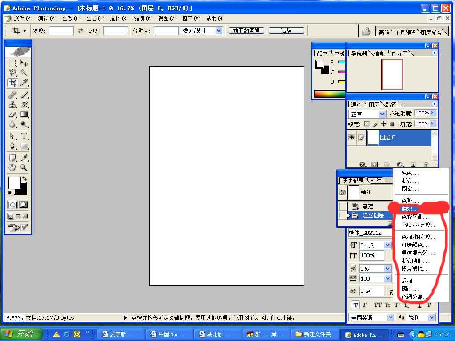Select the Type tool
Image resolution: width=455 pixels, height=341 pixels.
point(24,136)
